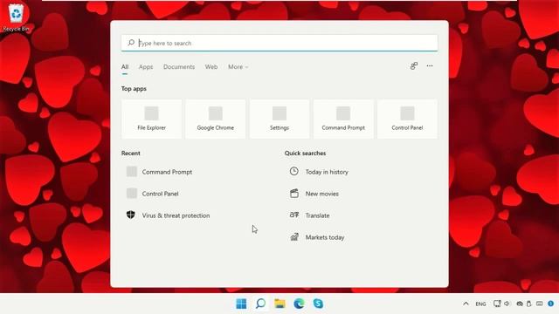Click the ENG language indicator

point(480,304)
